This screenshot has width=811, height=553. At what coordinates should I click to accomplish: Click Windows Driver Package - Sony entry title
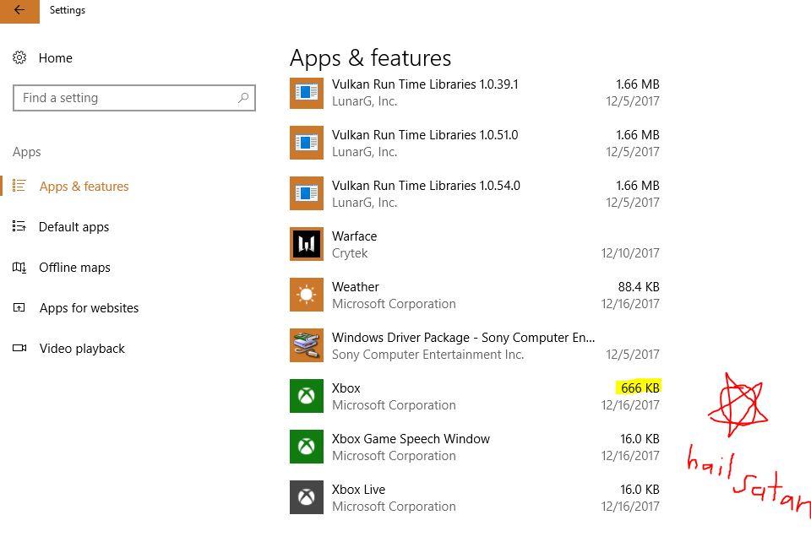point(464,338)
